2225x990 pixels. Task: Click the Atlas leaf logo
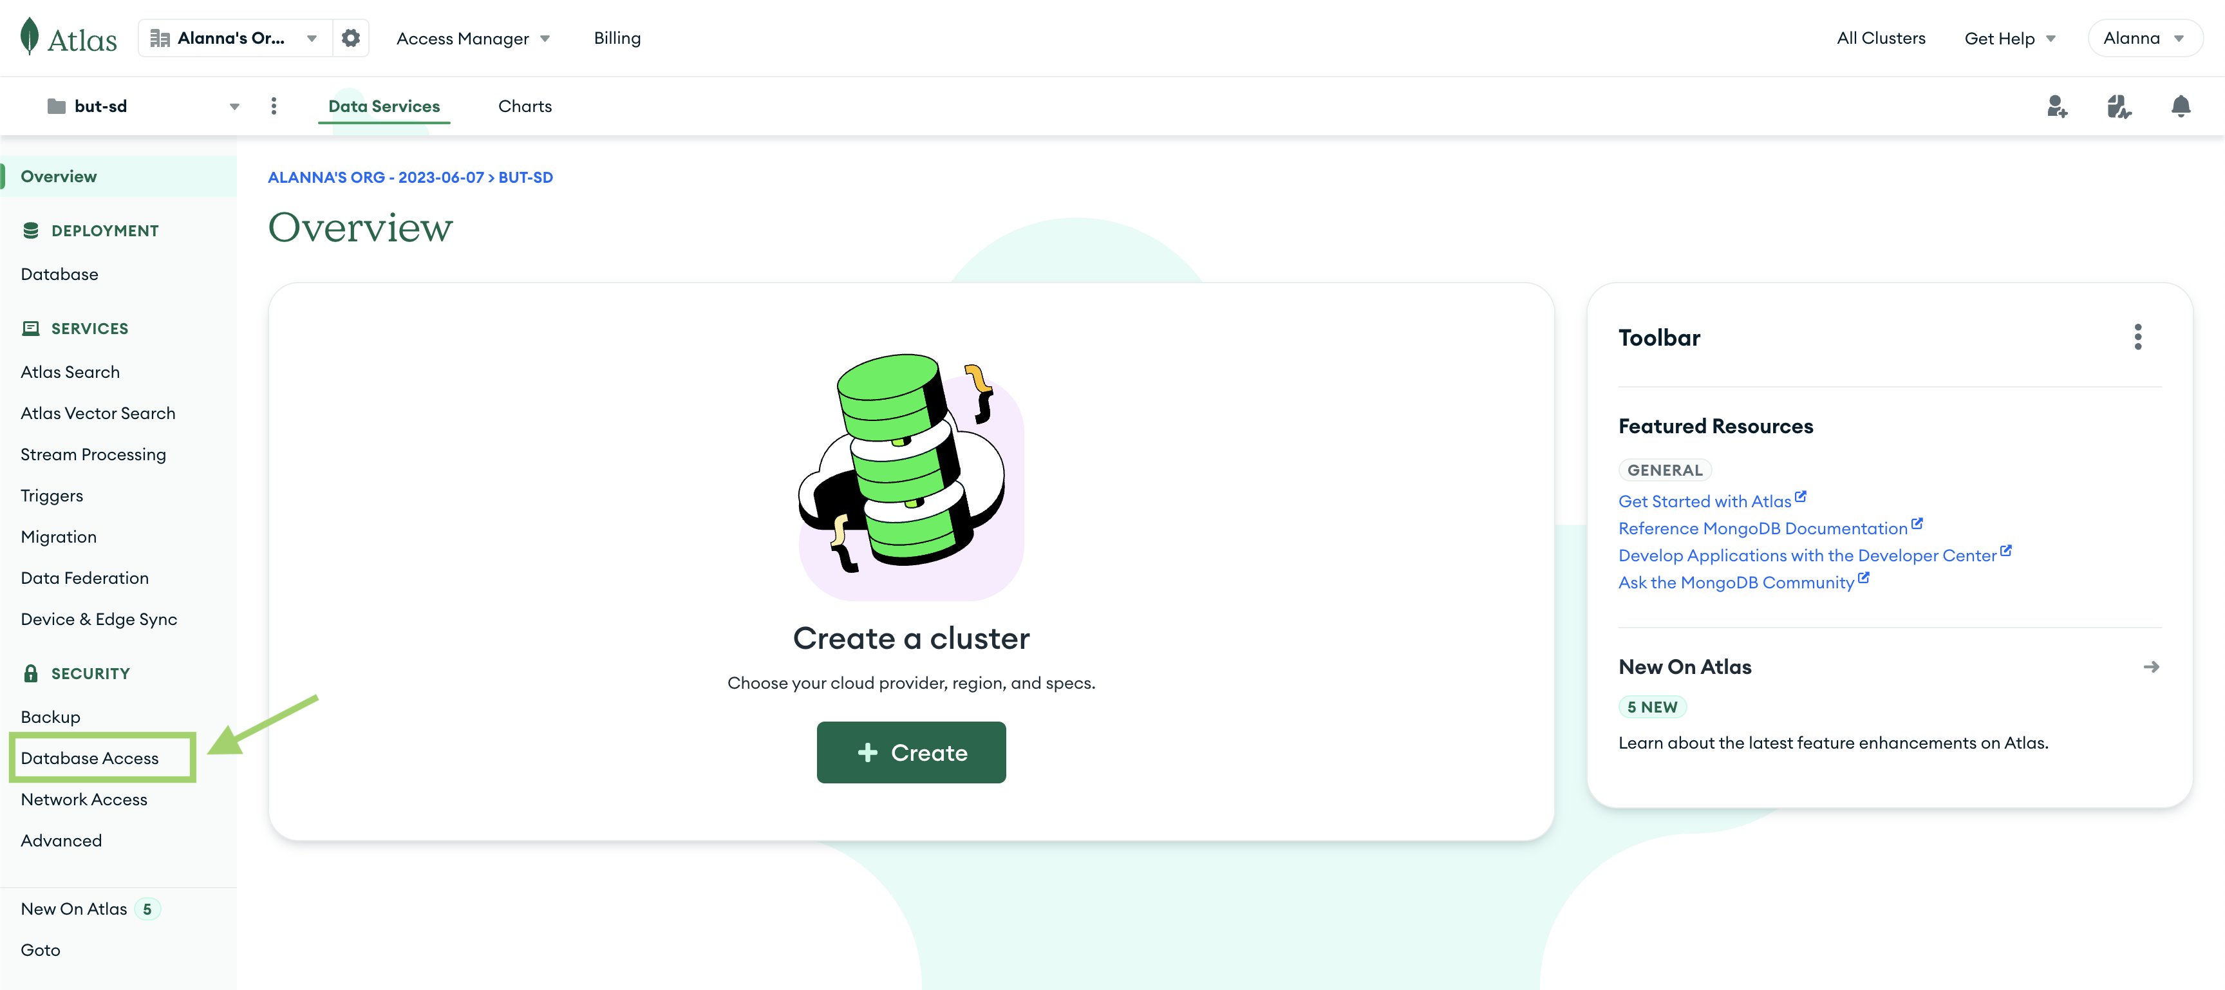pyautogui.click(x=30, y=37)
